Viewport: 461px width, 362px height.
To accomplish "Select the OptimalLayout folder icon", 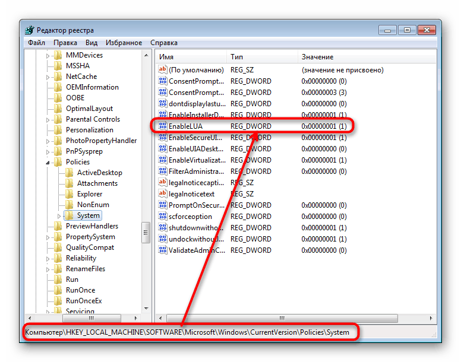I will coord(58,109).
